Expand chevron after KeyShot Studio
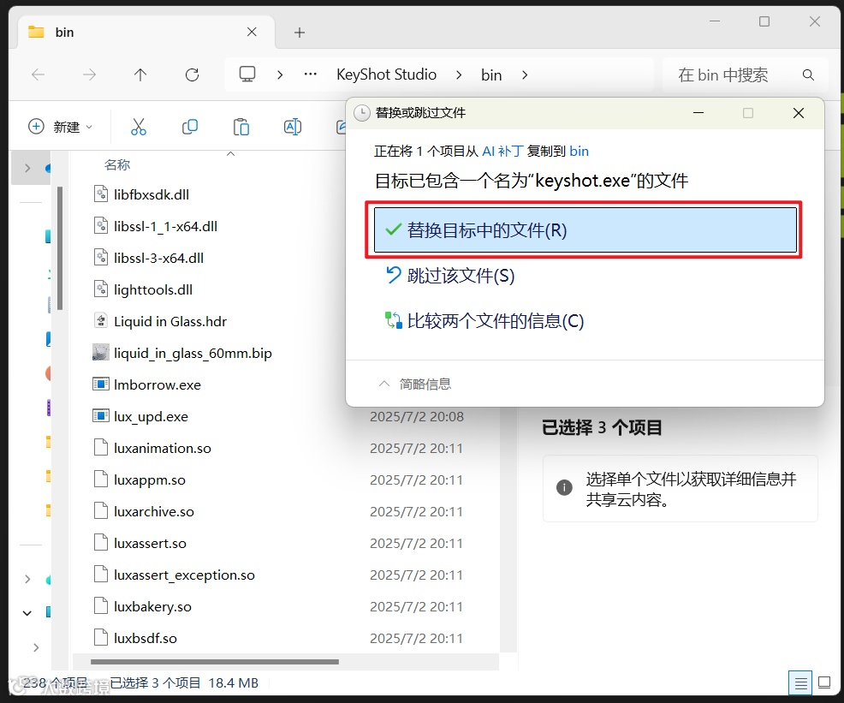This screenshot has height=703, width=844. pos(459,74)
